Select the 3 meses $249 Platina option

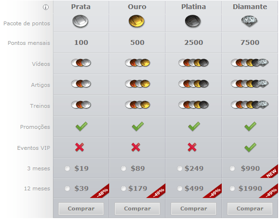180,168
